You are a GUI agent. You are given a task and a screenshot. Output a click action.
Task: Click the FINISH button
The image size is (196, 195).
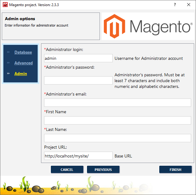pos(175,169)
